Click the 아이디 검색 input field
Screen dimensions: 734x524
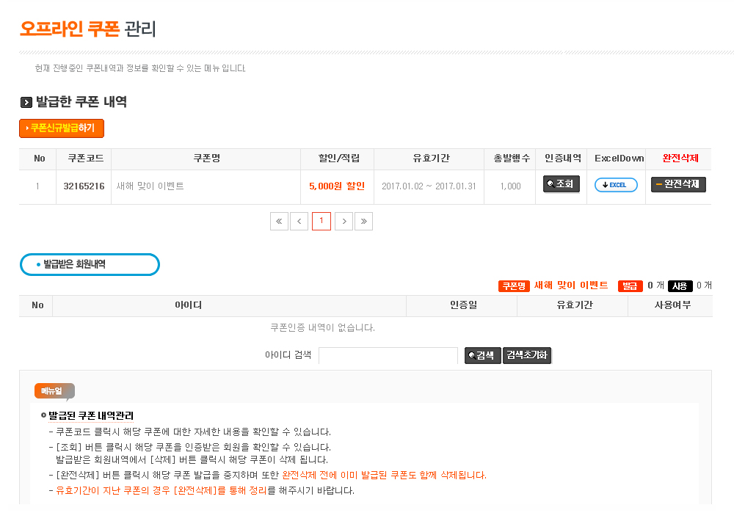(x=388, y=356)
